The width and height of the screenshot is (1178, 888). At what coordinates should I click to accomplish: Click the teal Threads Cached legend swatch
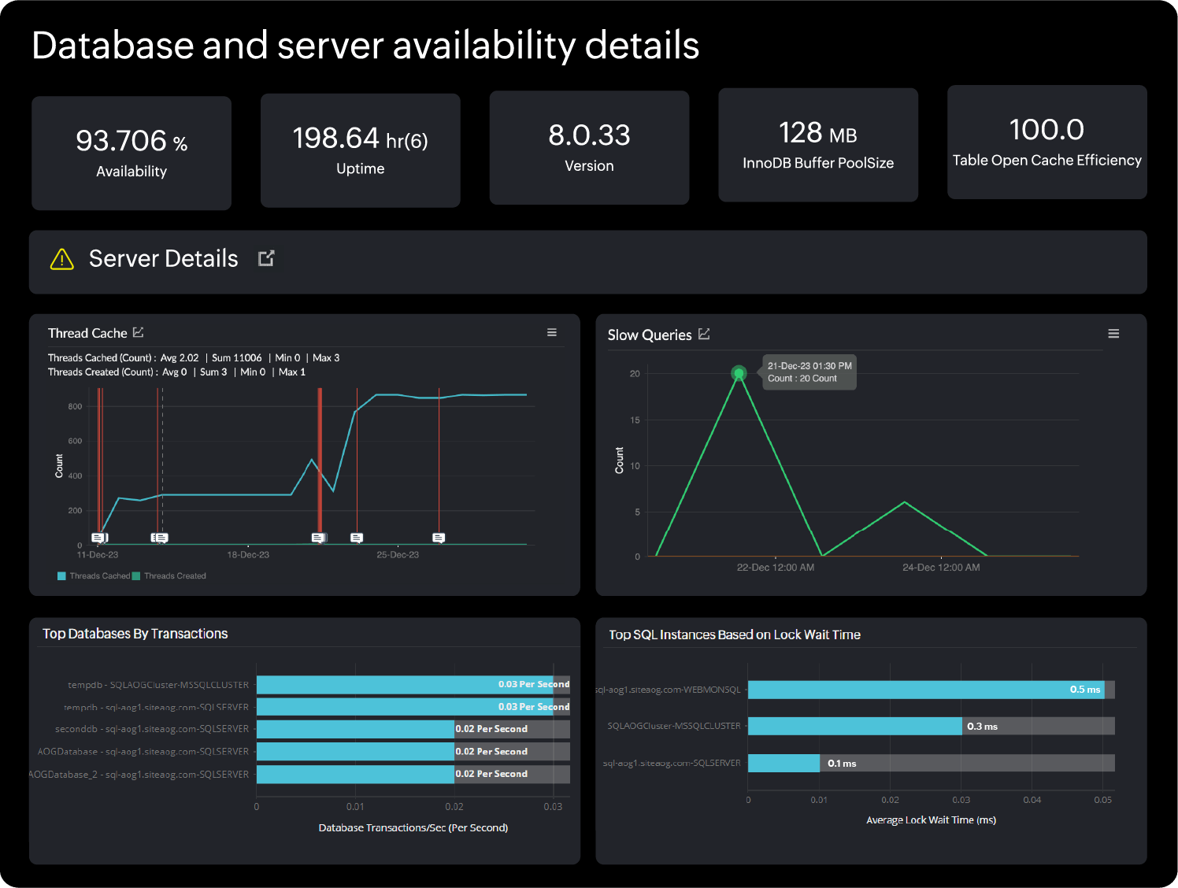[x=61, y=576]
